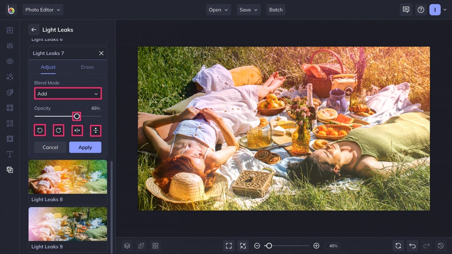
Task: Click the BeFunky logo icon
Action: (x=11, y=10)
